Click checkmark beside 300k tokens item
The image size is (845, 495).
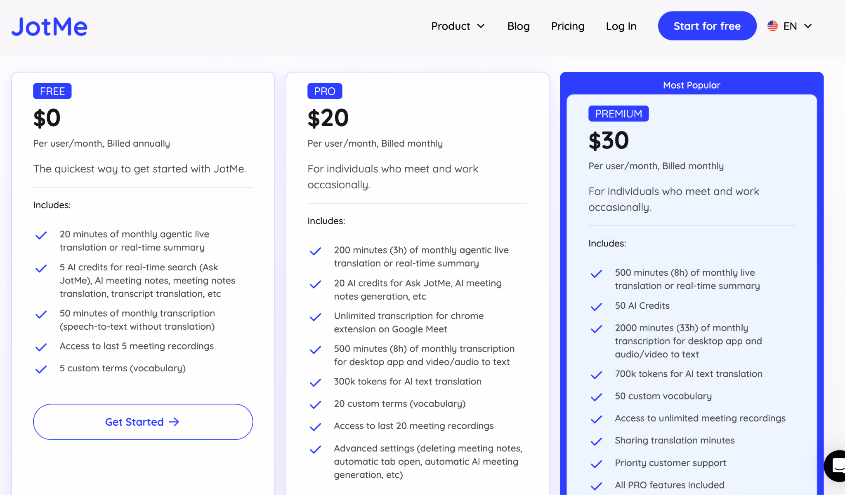pos(315,382)
